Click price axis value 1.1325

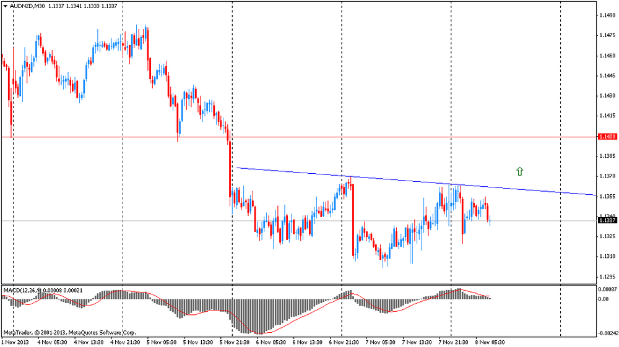608,236
